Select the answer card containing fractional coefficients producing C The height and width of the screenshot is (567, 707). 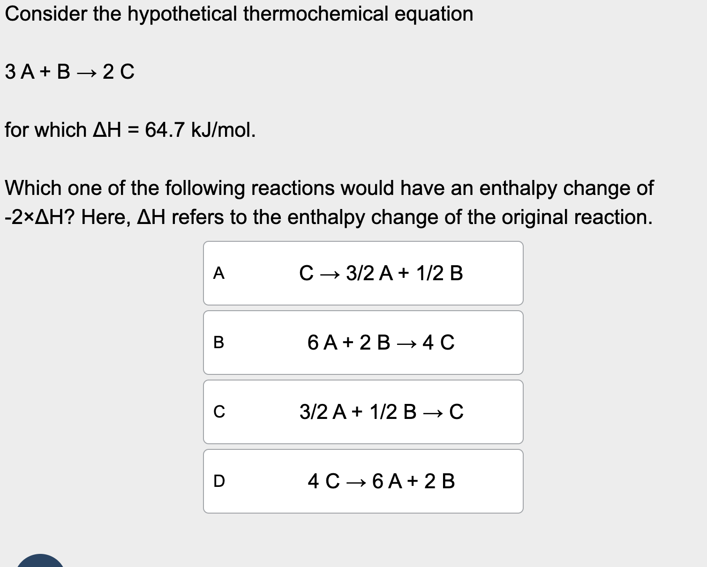[363, 411]
